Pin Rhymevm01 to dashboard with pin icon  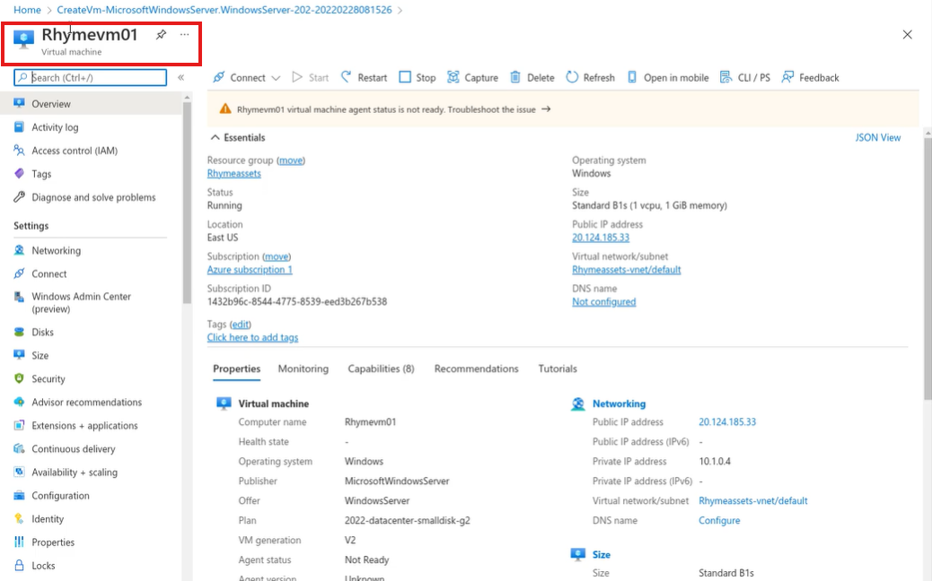point(161,34)
